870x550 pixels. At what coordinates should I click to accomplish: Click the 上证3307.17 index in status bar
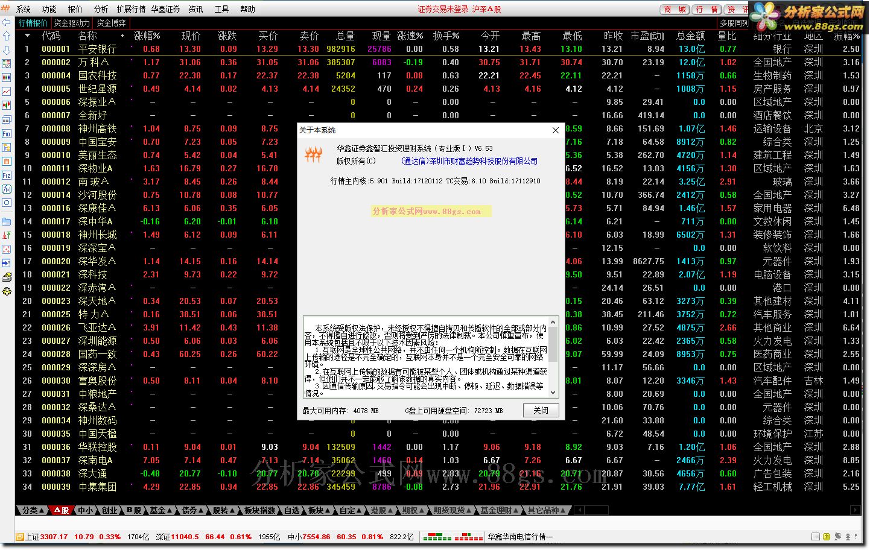pos(46,536)
